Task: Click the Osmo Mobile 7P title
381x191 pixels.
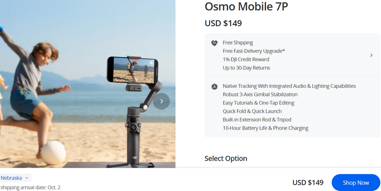Action: click(x=246, y=7)
